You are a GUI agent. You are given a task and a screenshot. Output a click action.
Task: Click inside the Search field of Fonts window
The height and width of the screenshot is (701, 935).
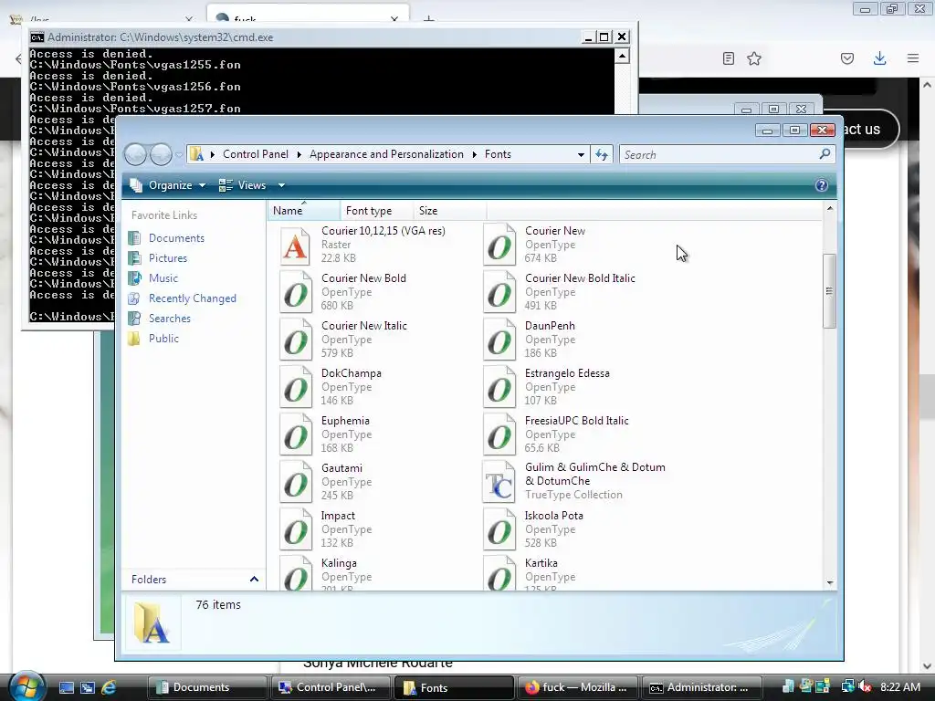[719, 154]
